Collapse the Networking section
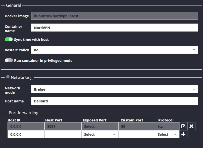203x148 pixels. [x=8, y=77]
